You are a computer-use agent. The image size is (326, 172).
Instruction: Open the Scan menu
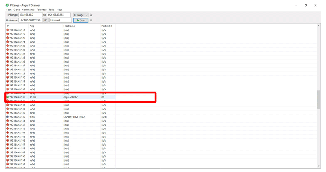pos(9,10)
